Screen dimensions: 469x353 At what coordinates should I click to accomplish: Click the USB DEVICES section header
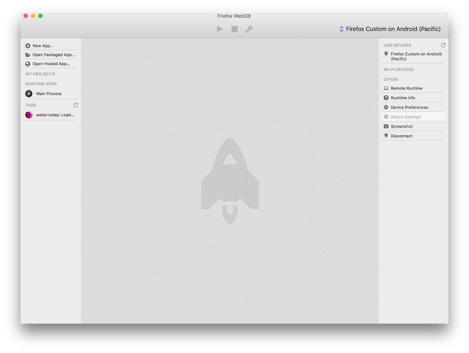point(397,45)
